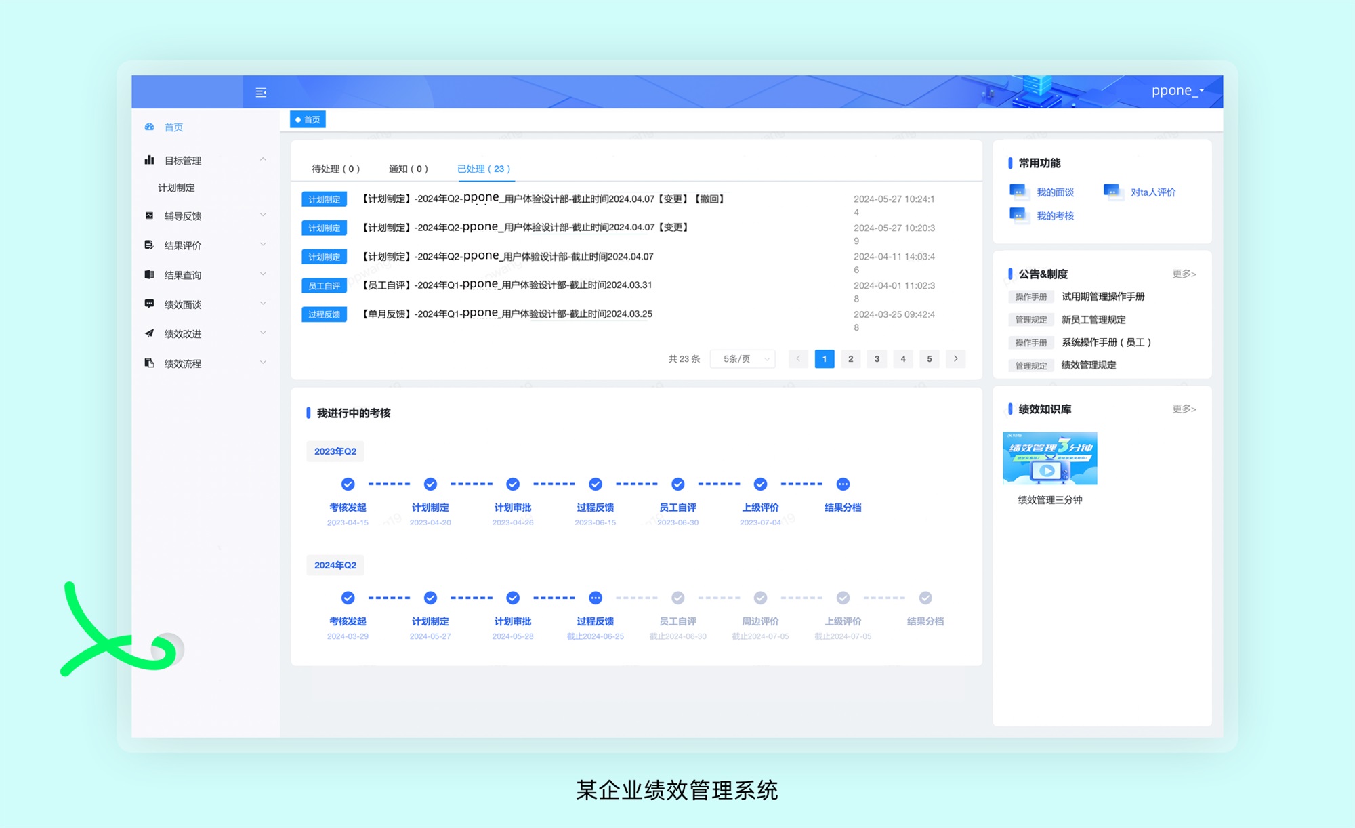The height and width of the screenshot is (828, 1355).
Task: Open the 5条/页 page size dropdown
Action: point(743,358)
